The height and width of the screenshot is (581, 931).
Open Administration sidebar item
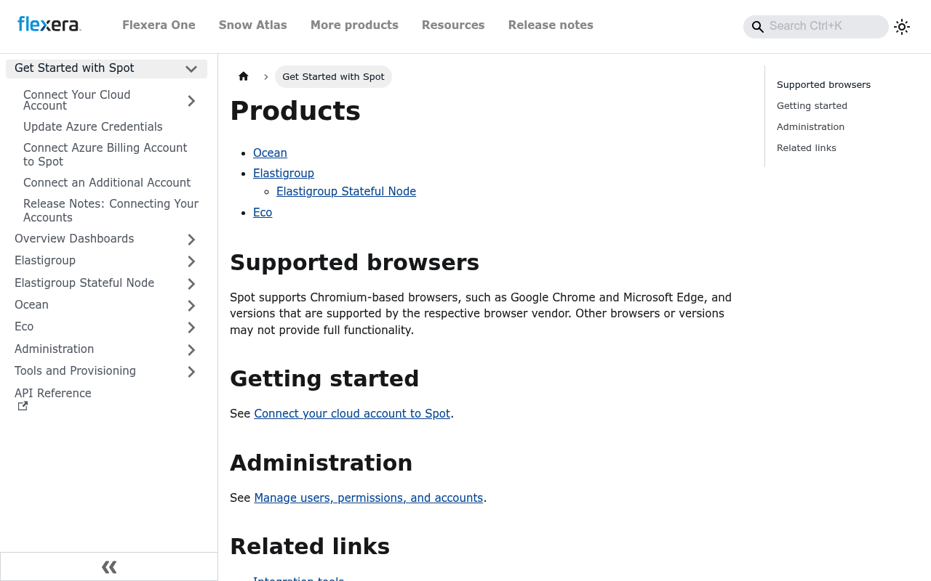(x=54, y=349)
